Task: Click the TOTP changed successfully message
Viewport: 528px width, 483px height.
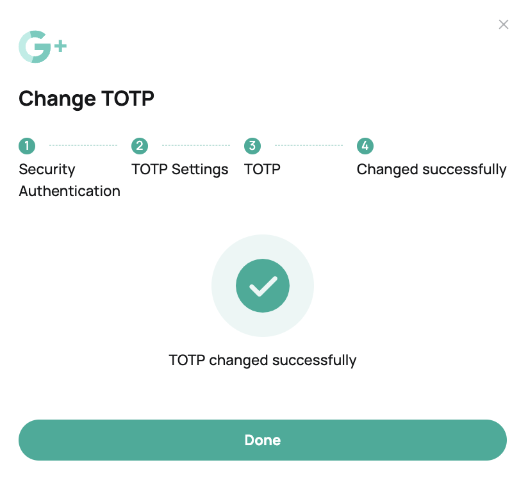Action: (263, 360)
